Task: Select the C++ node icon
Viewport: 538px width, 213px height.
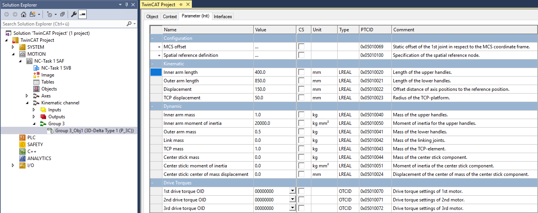Action: [x=22, y=152]
